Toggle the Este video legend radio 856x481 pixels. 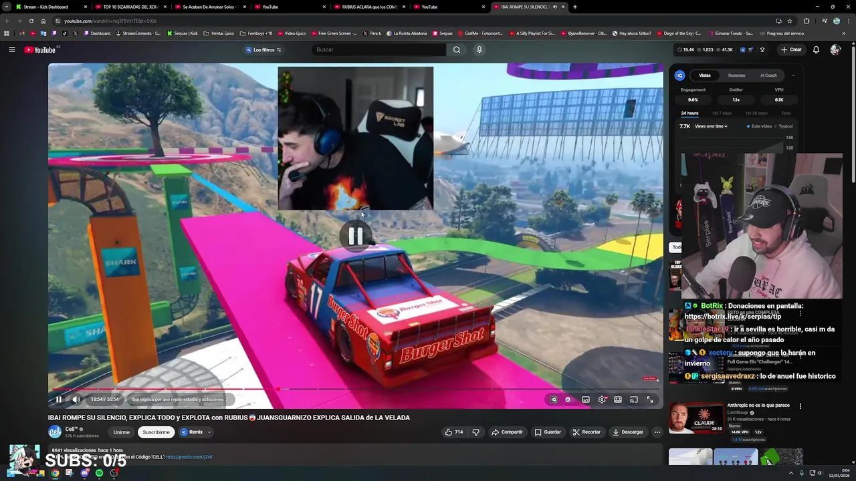[x=759, y=126]
